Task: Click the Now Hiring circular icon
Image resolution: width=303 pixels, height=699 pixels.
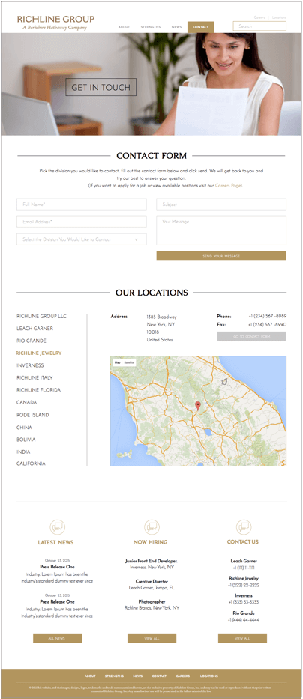Action: click(x=152, y=527)
